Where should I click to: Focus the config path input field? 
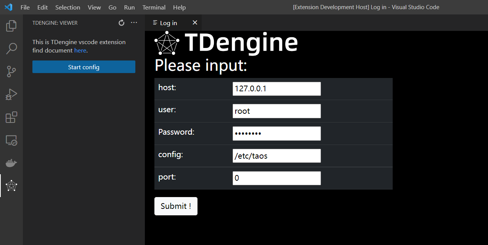(277, 156)
